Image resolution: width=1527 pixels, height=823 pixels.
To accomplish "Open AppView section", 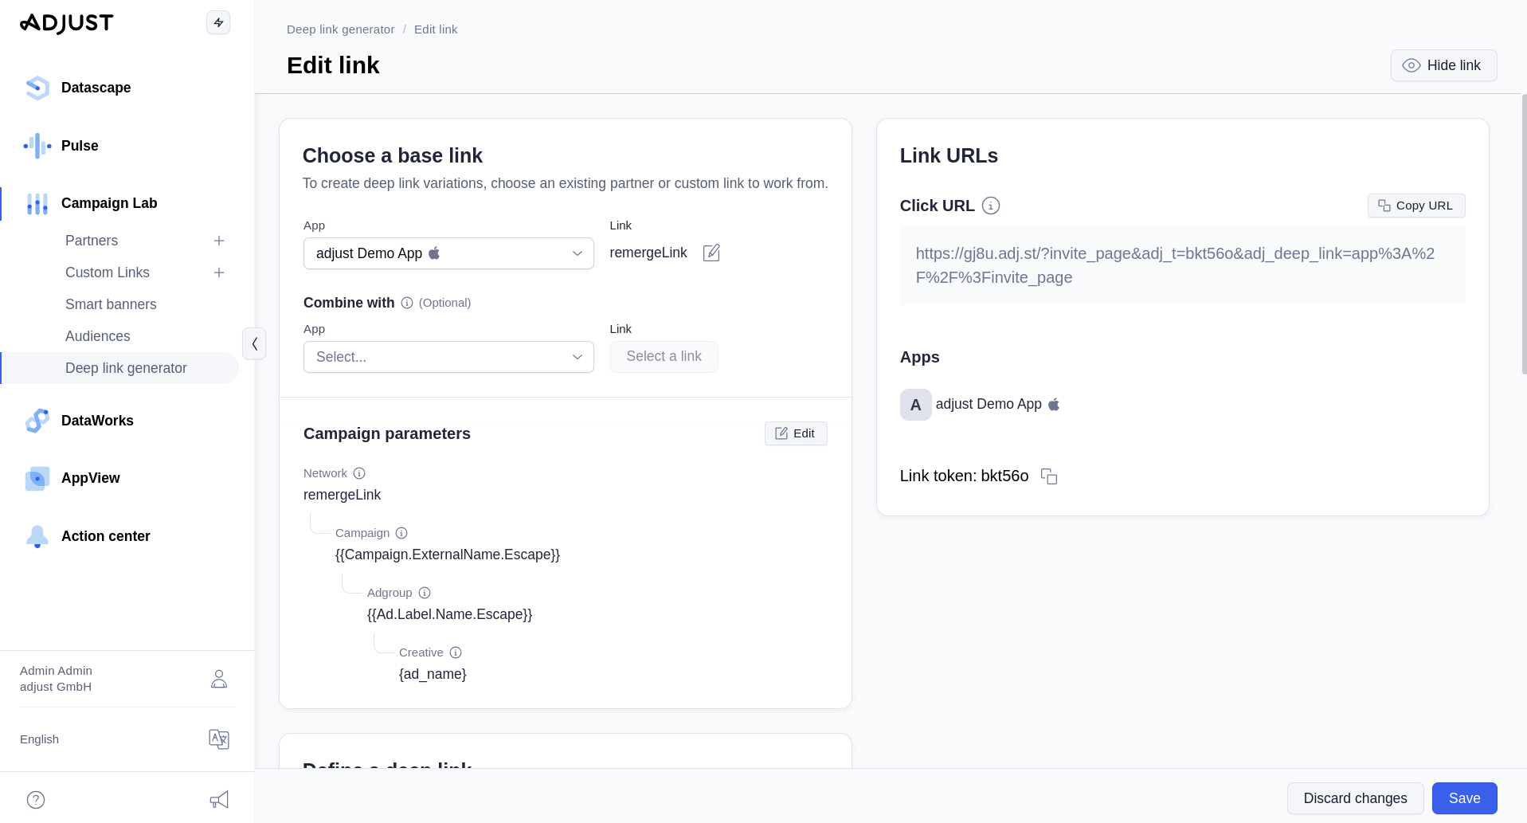I will (90, 478).
